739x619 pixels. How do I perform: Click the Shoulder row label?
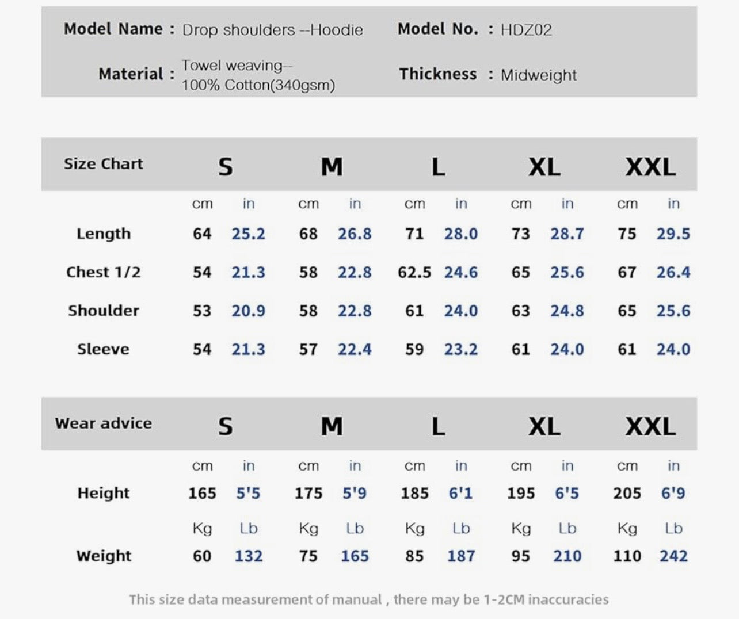tap(104, 311)
